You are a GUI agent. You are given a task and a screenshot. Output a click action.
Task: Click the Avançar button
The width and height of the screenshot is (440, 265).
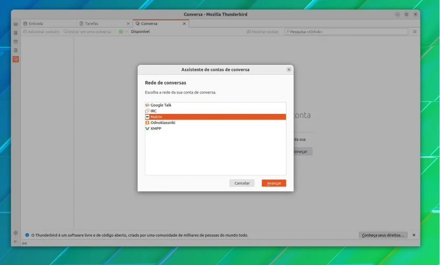tap(274, 183)
